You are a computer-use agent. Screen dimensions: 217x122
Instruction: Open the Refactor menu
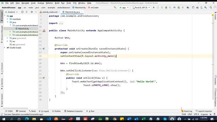(50, 3)
